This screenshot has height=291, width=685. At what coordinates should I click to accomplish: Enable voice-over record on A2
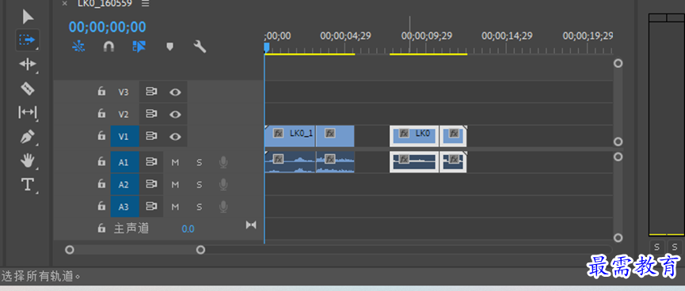click(x=223, y=184)
